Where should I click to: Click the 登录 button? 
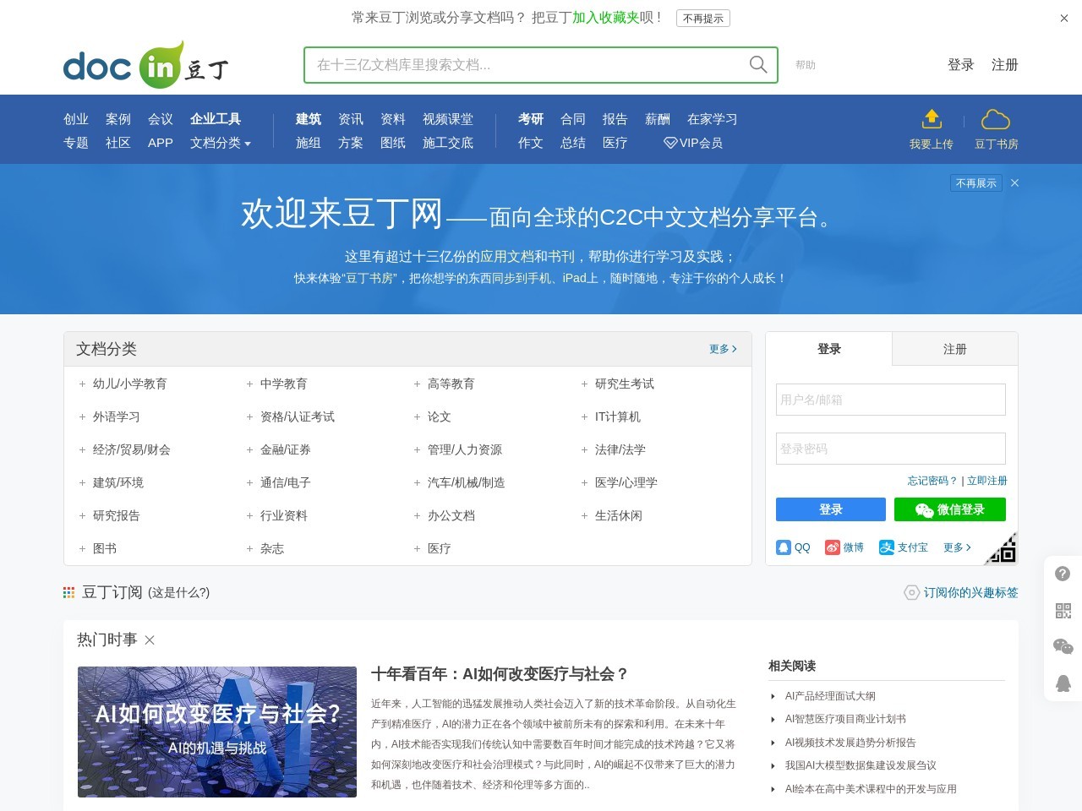tap(830, 509)
